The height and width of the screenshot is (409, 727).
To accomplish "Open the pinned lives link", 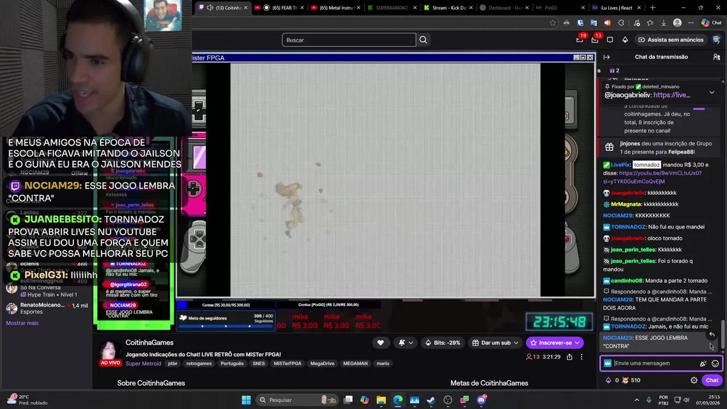I will click(671, 95).
